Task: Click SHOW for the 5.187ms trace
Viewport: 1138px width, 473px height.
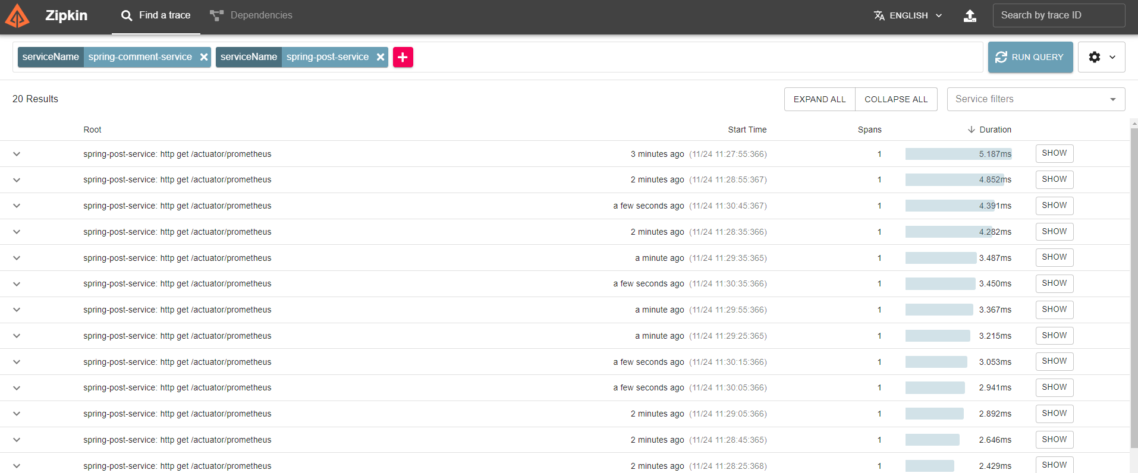Action: coord(1054,153)
